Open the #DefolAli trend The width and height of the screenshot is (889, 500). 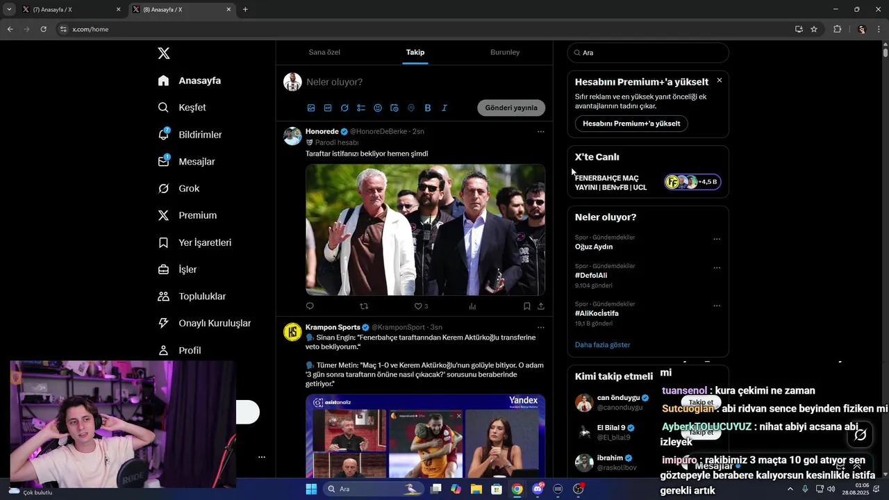coord(591,275)
